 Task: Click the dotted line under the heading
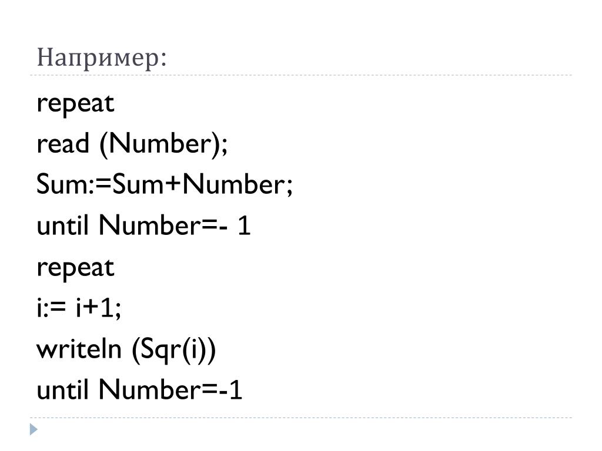tap(301, 75)
